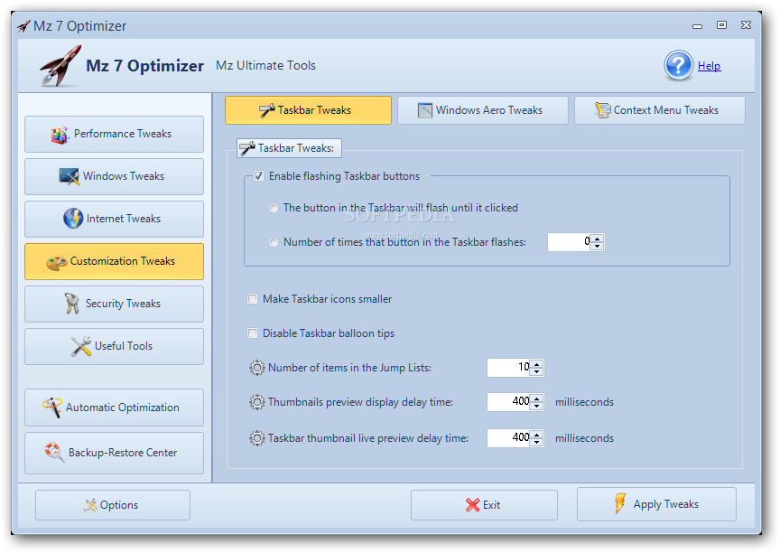Viewport: 780px width, 553px height.
Task: Click the gear icon beside Taskbar thumbnail live preview
Action: coord(257,438)
